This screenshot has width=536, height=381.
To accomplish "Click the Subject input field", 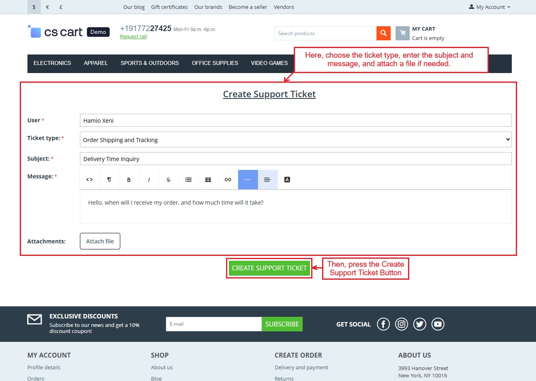I will pos(295,159).
